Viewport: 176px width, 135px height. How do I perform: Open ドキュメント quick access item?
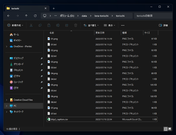[x=16, y=70]
